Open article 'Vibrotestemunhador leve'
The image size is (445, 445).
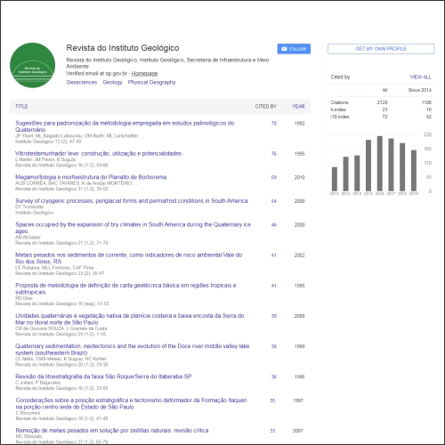click(98, 154)
